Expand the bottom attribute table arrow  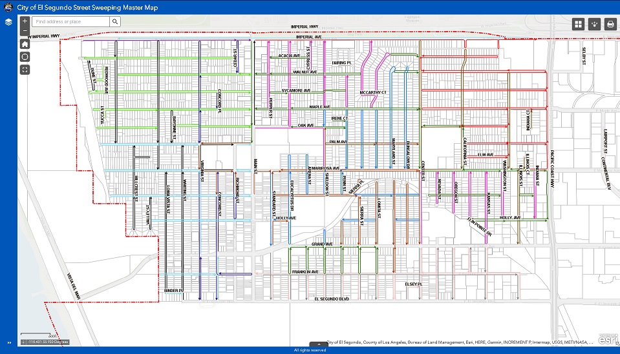click(x=318, y=344)
